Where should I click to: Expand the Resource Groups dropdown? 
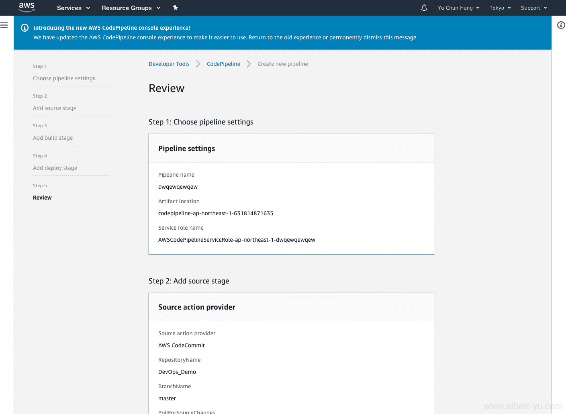(x=131, y=8)
